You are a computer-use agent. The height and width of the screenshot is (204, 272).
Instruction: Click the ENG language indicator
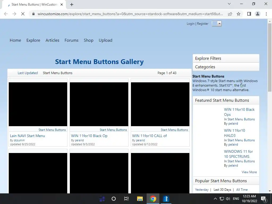(x=236, y=199)
